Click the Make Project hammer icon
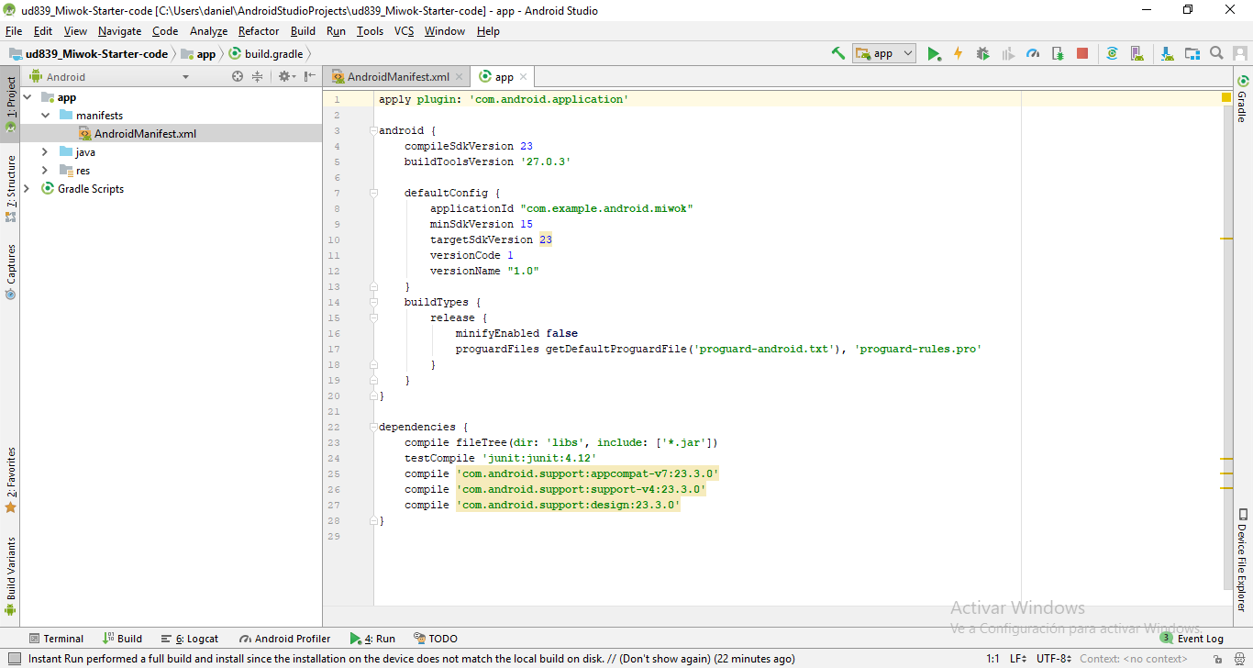 [x=837, y=53]
